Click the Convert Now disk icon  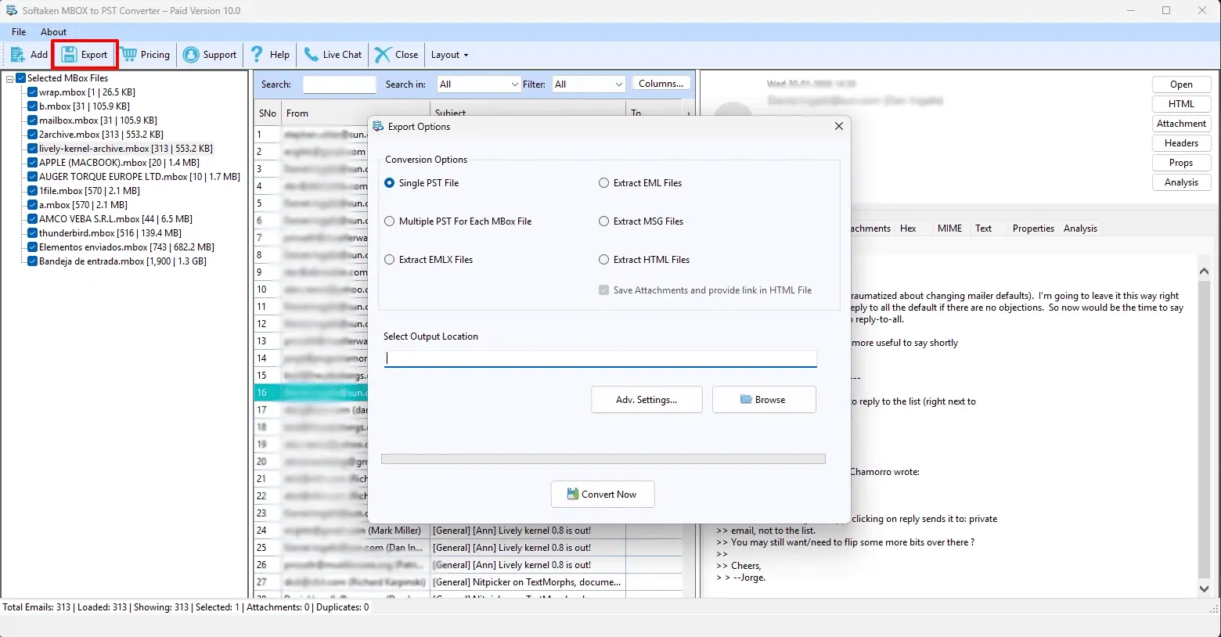click(x=573, y=495)
